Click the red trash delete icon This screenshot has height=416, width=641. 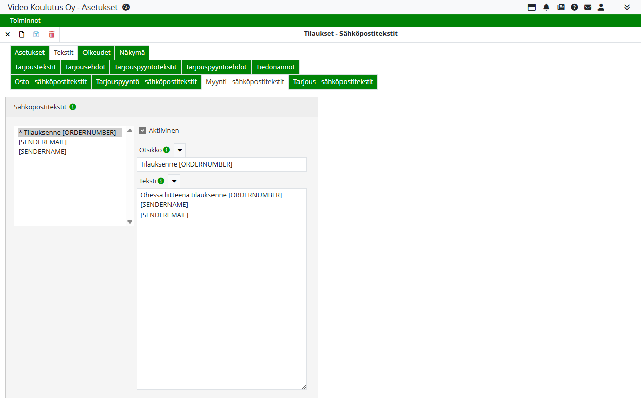[x=52, y=34]
